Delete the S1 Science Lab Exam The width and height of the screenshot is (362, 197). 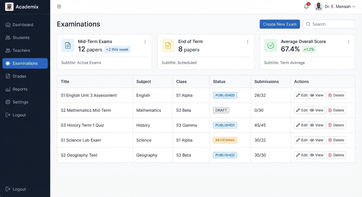click(x=336, y=140)
